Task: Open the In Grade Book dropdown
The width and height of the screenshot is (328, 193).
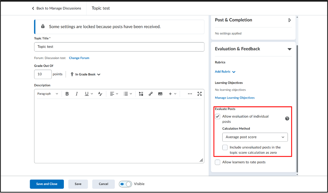Action: (86, 74)
